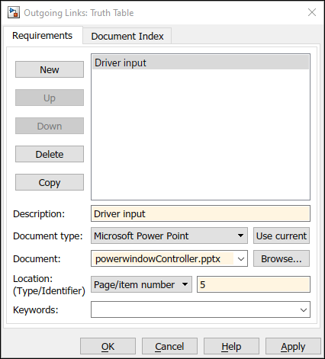Open the Page/item number location type dropdown
Screen dimensions: 325x359
141,284
